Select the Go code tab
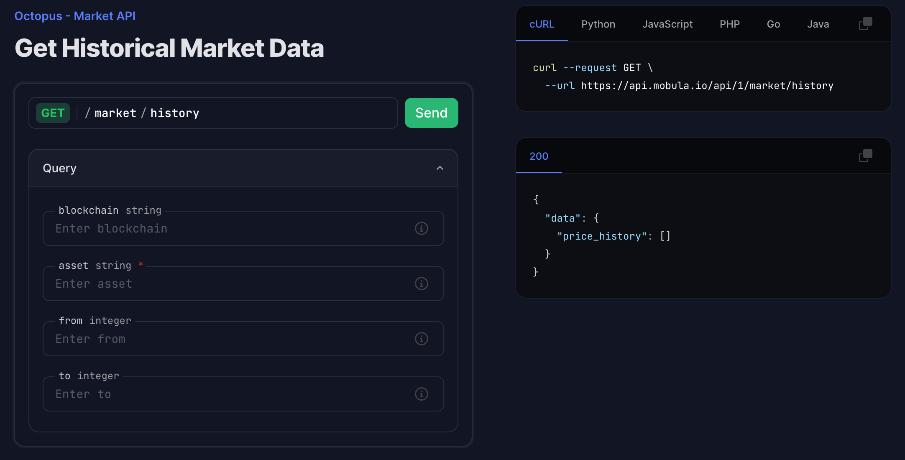 click(773, 24)
